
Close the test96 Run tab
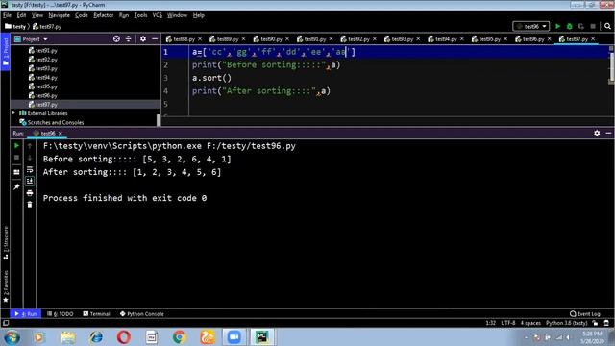coord(61,134)
